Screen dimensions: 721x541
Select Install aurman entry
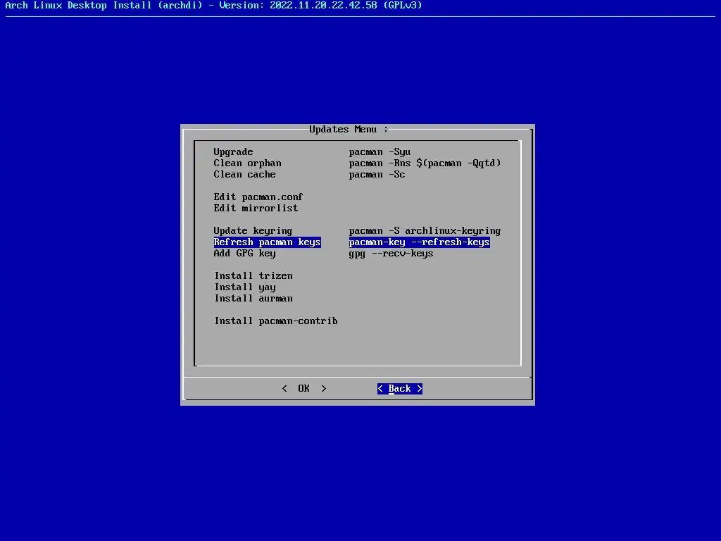pos(253,298)
